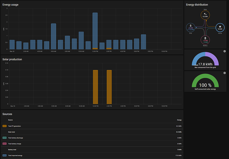The image size is (229, 159).
Task: Click the "8:00 PM" label on Energy usage axis
Action: click(150, 51)
